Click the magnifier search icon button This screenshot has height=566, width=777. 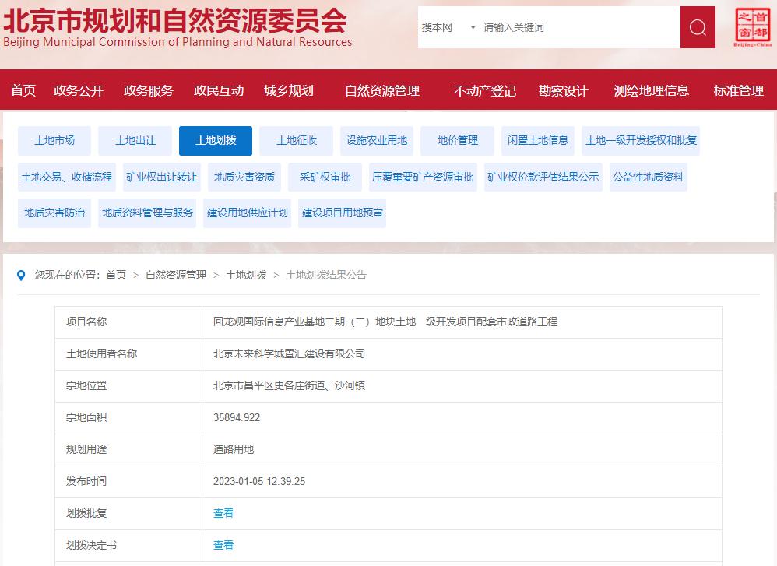click(x=698, y=27)
